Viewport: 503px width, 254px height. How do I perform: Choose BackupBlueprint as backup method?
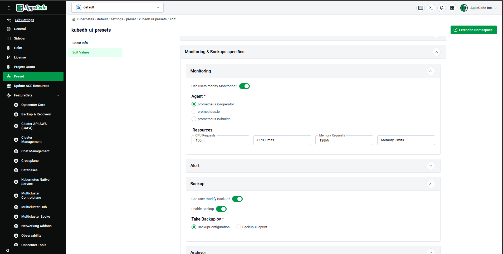238,227
